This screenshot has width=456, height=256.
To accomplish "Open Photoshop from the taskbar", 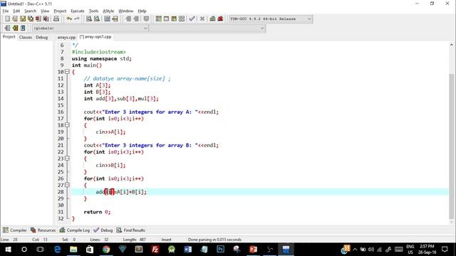I will 220,250.
